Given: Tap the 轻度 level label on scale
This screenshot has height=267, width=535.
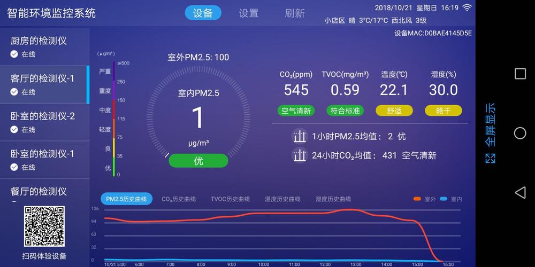Looking at the screenshot, I should click(x=105, y=129).
